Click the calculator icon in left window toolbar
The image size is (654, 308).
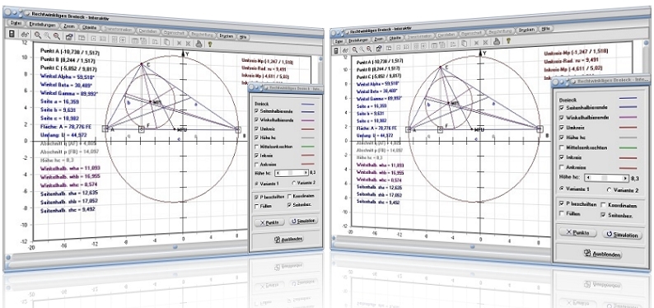tap(12, 33)
